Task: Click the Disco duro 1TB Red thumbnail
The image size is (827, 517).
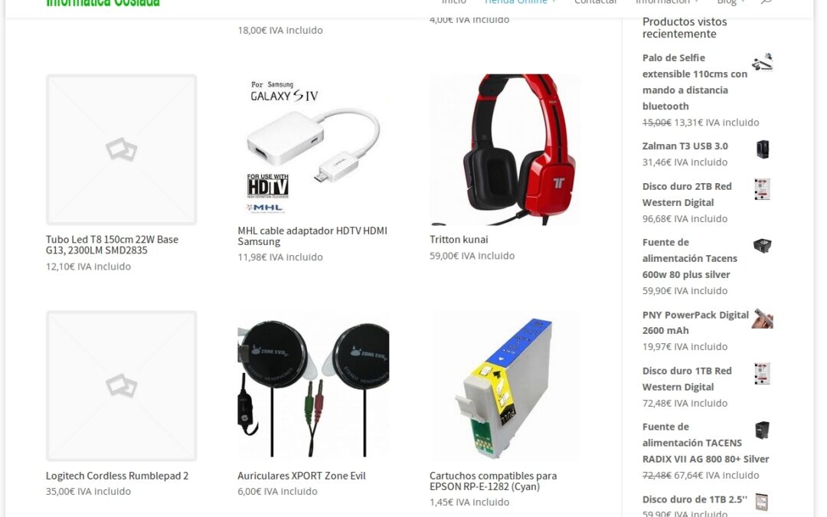Action: click(x=762, y=374)
